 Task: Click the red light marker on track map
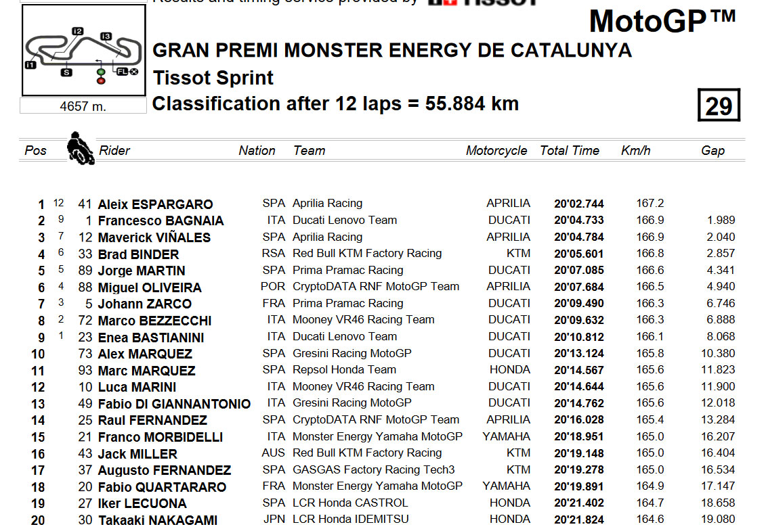[101, 80]
